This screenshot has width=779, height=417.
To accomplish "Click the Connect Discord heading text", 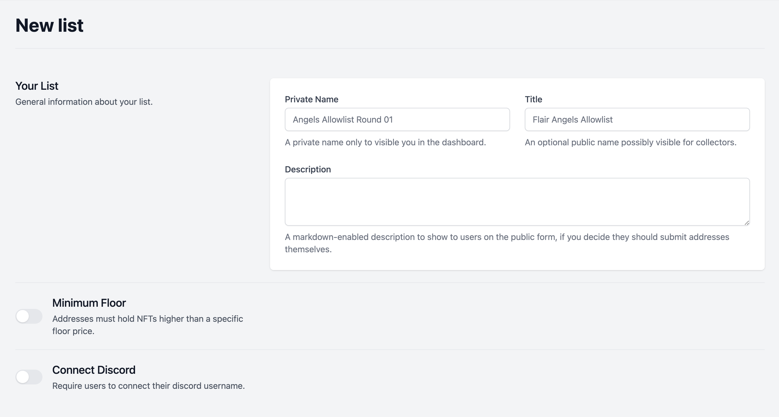I will tap(94, 370).
